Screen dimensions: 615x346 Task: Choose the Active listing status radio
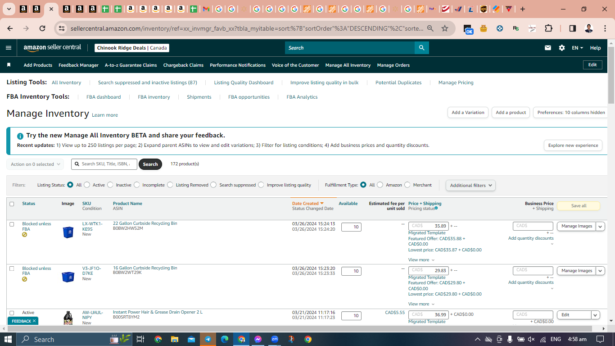point(87,185)
